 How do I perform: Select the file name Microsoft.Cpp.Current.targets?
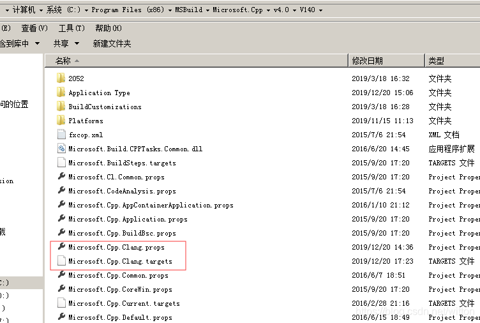[124, 303]
